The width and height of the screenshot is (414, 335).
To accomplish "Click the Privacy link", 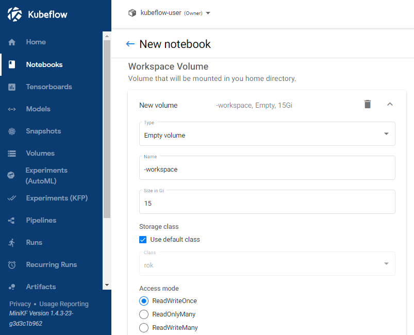I will [20, 304].
